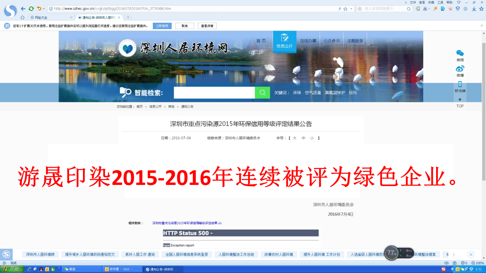The width and height of the screenshot is (486, 273).
Task: Click the orange key password icon
Action: coord(435,8)
